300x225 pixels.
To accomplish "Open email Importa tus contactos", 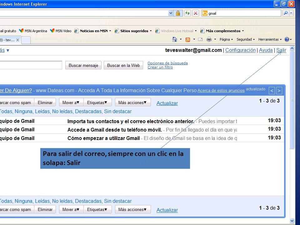I will click(x=142, y=121).
